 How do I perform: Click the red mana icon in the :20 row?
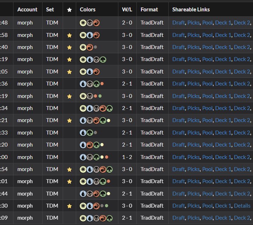(90, 145)
